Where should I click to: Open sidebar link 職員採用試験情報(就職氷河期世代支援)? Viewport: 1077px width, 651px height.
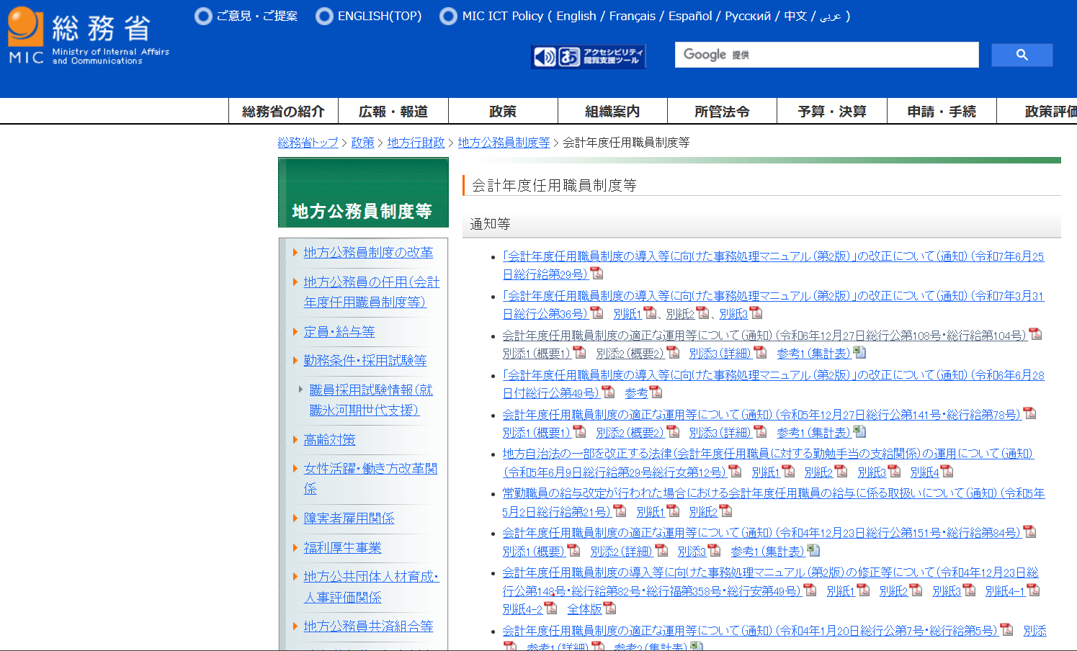tap(371, 400)
